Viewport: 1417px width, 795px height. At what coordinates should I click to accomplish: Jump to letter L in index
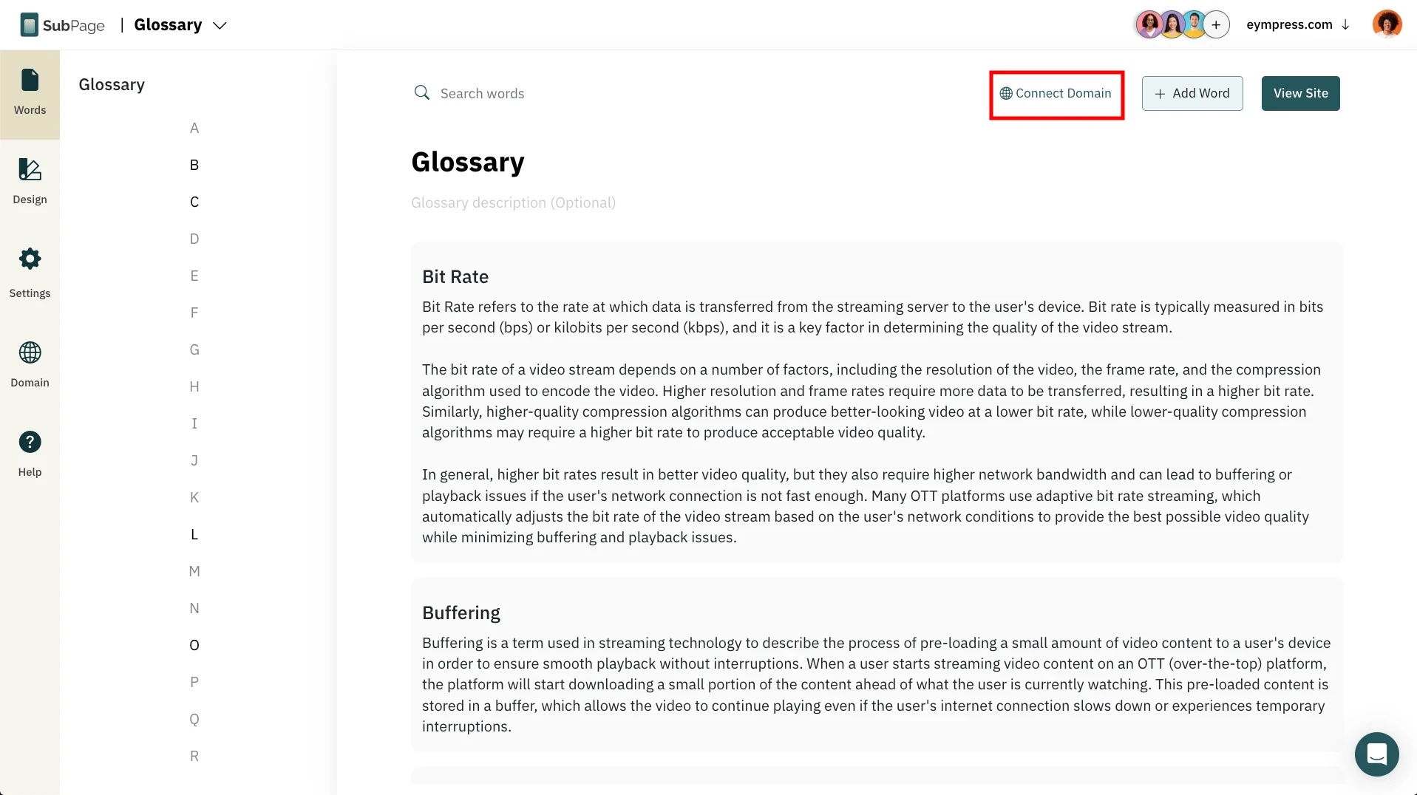(194, 534)
